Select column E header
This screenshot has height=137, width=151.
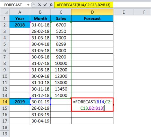(x=124, y=12)
